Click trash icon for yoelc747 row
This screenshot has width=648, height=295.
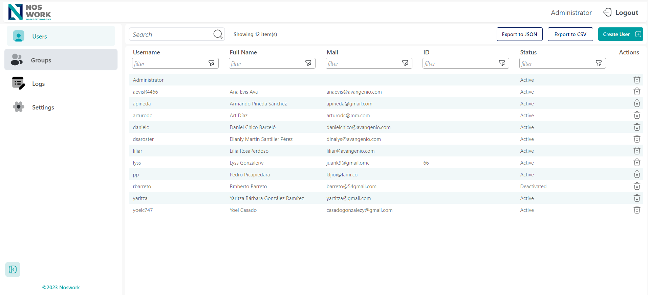click(x=637, y=210)
